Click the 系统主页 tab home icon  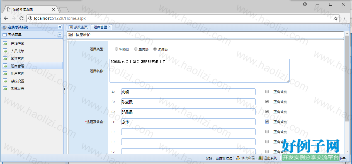(x=71, y=27)
